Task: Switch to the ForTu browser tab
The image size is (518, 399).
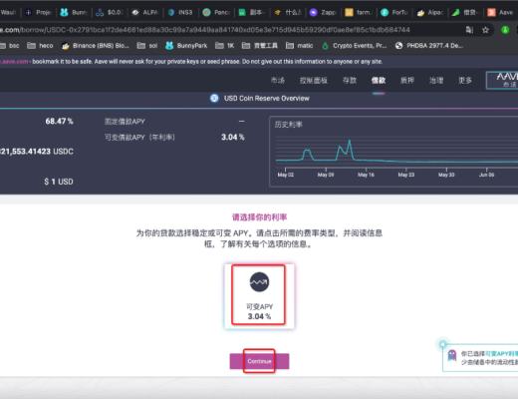Action: 394,12
